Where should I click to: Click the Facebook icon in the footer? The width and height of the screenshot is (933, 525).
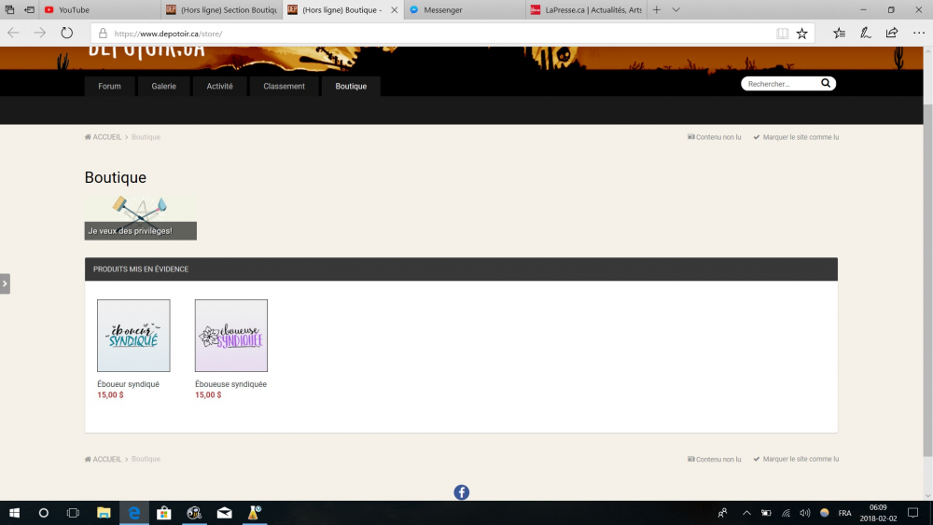click(461, 492)
